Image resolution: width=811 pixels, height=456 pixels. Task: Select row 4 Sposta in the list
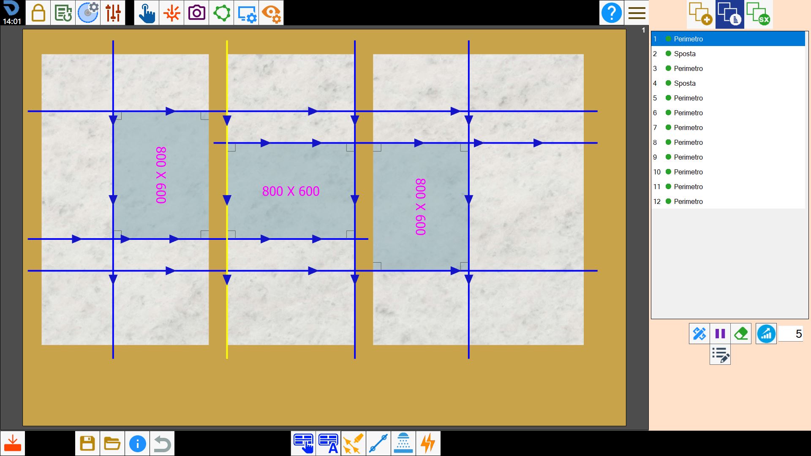728,83
